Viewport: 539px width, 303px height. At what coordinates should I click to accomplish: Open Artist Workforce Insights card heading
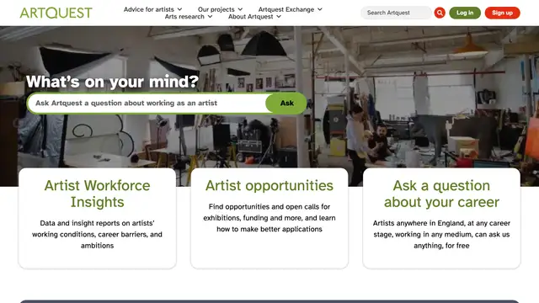[98, 194]
